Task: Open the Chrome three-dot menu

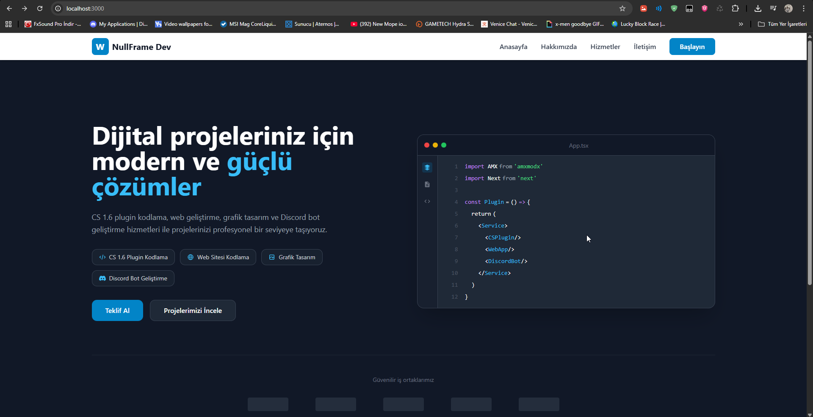Action: pos(804,8)
